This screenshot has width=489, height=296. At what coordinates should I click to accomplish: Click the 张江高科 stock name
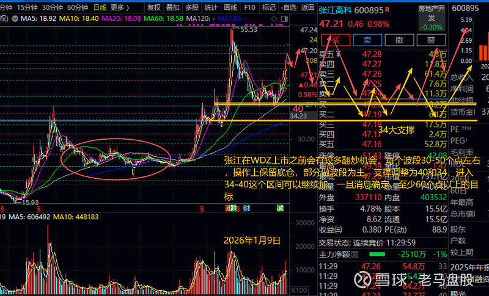(x=335, y=10)
